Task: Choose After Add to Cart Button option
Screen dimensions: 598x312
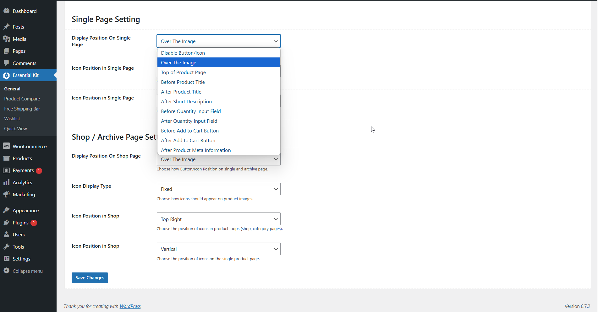Action: click(219, 140)
